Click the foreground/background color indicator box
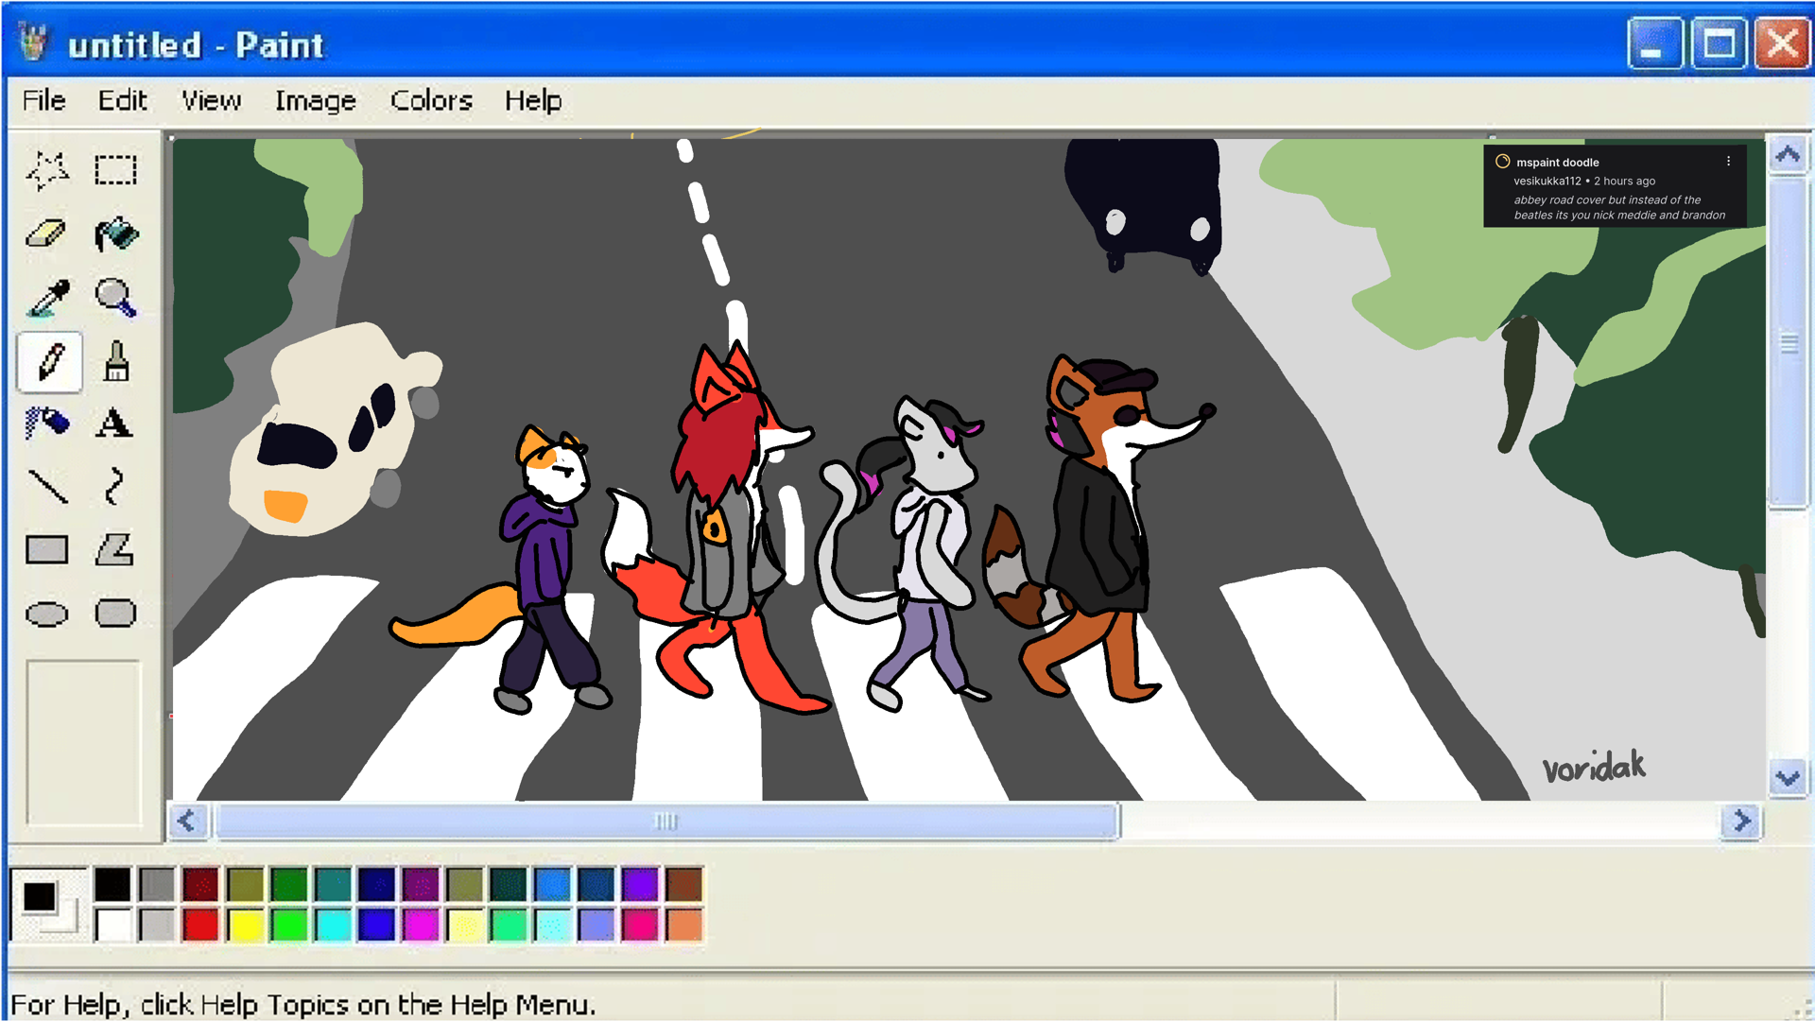Image resolution: width=1815 pixels, height=1021 pixels. click(x=48, y=904)
